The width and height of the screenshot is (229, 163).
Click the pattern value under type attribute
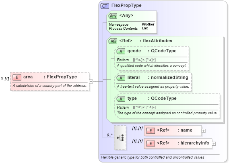click(x=144, y=107)
